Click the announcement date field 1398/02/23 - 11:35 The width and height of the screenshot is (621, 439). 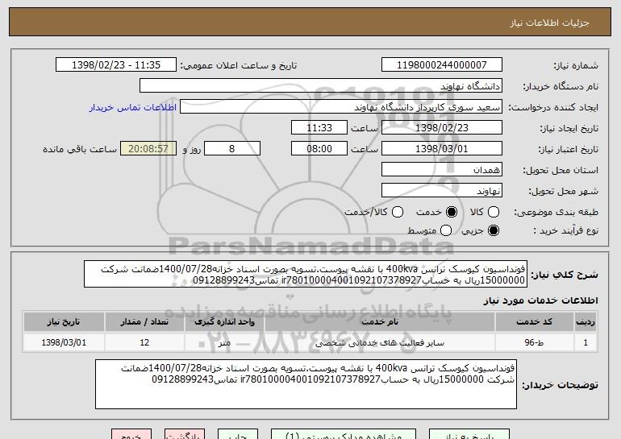coord(116,65)
